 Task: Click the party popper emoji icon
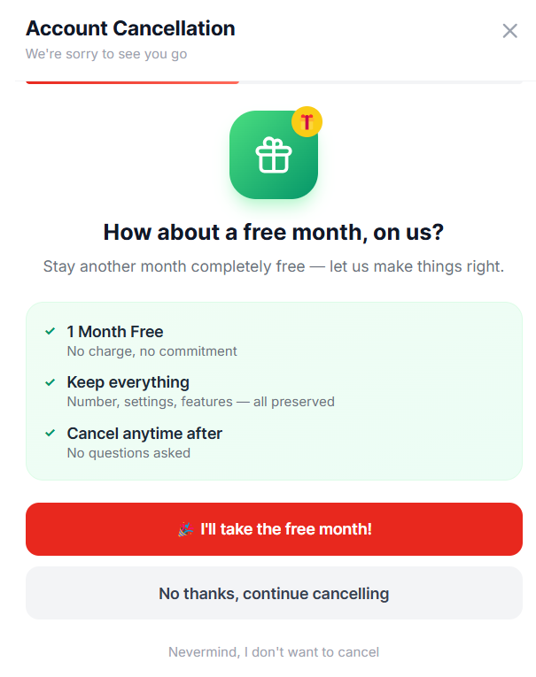pos(185,529)
